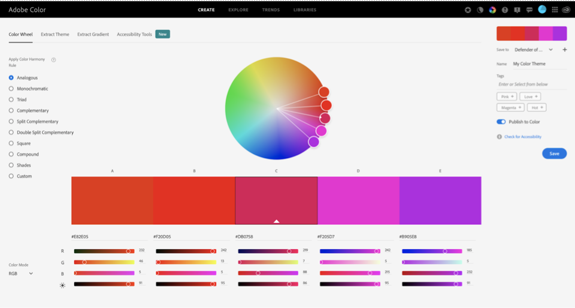The width and height of the screenshot is (575, 308).
Task: Switch to the Accessibility Tools tab
Action: click(134, 35)
